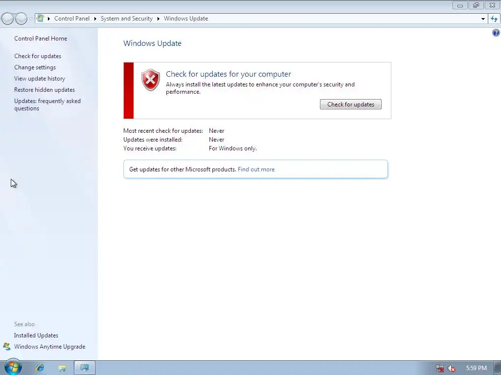The height and width of the screenshot is (375, 501).
Task: Open Windows Anytime Upgrade link
Action: click(x=49, y=347)
